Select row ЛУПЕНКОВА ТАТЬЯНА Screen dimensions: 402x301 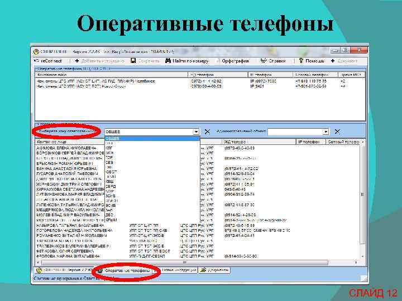point(70,205)
